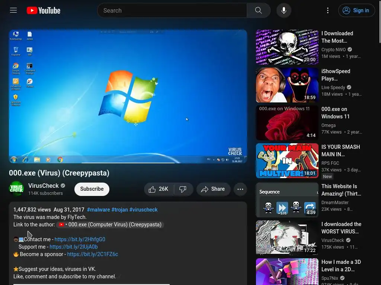Click RPS FGC channel name

(330, 163)
